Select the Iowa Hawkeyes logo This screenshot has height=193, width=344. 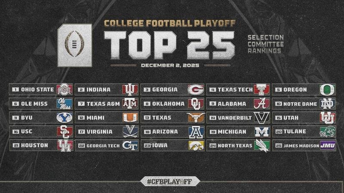tap(195, 145)
